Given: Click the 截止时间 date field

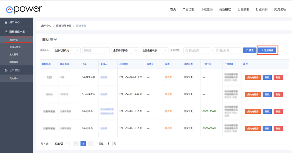Looking at the screenshot, I should [x=227, y=50].
